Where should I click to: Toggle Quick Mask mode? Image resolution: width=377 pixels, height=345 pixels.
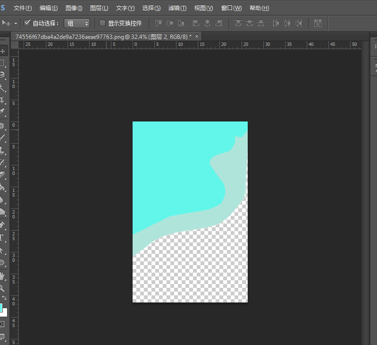click(x=2, y=324)
